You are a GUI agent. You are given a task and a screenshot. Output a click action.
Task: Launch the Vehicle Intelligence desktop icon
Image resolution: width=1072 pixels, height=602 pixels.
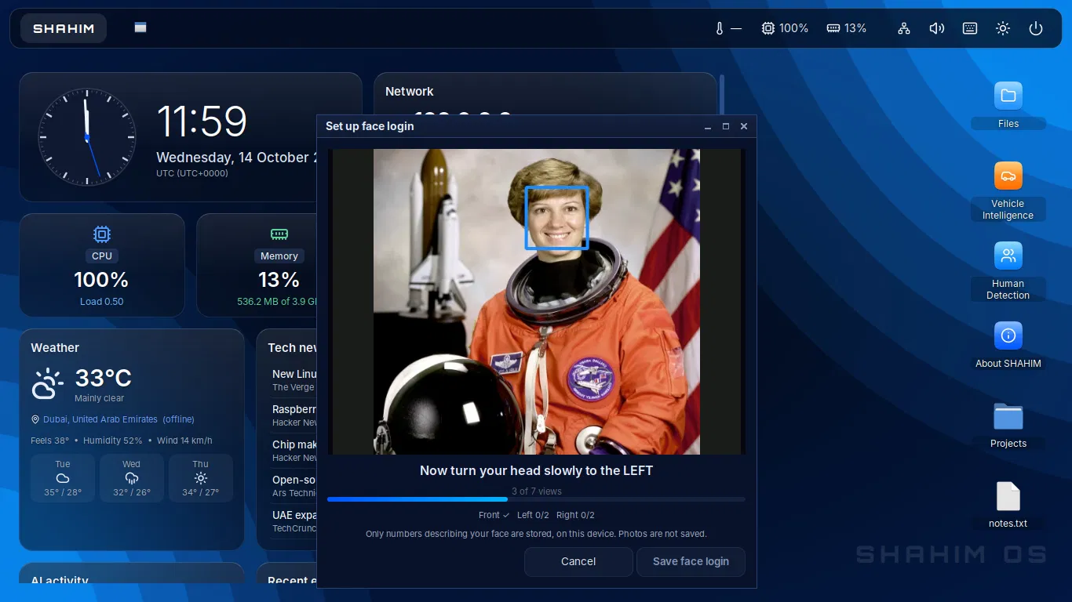click(1008, 191)
